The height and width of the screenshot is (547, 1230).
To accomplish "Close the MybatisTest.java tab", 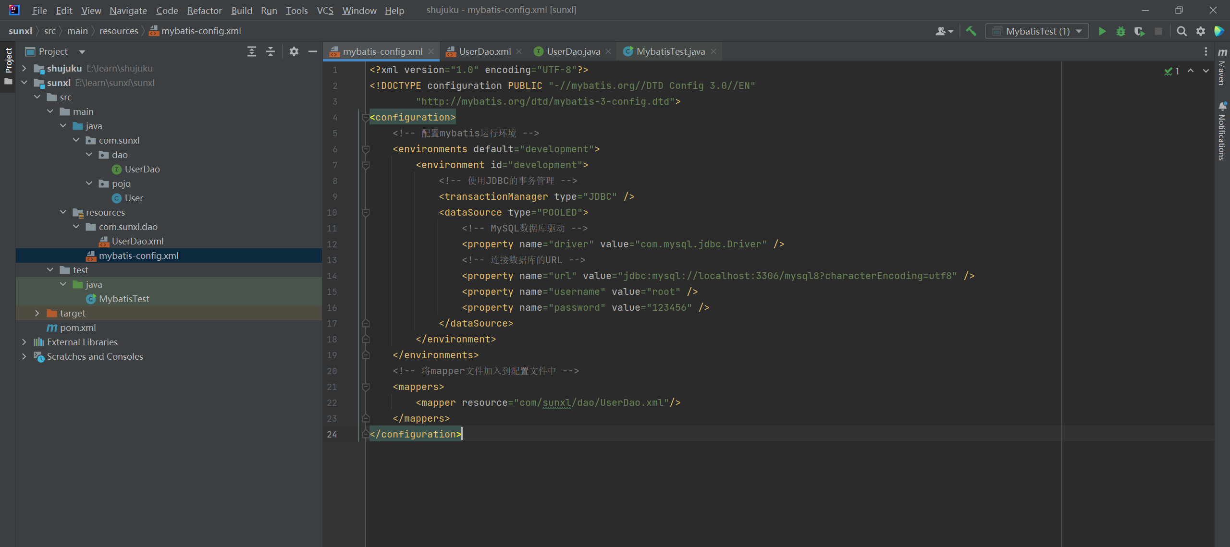I will coord(713,51).
